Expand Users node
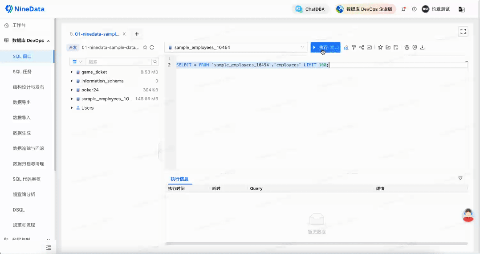 (x=72, y=108)
